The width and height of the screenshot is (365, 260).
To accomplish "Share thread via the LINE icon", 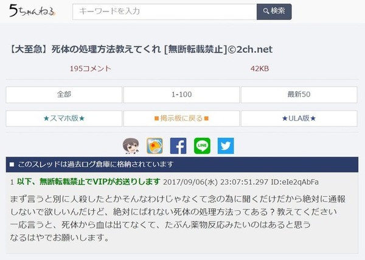I will [x=202, y=146].
